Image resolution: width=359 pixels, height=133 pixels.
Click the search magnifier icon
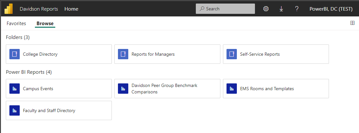202,9
